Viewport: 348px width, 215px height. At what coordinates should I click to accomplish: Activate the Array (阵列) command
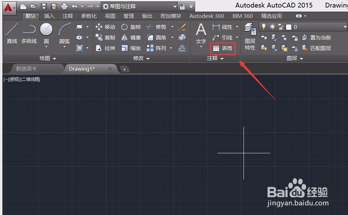(x=157, y=48)
